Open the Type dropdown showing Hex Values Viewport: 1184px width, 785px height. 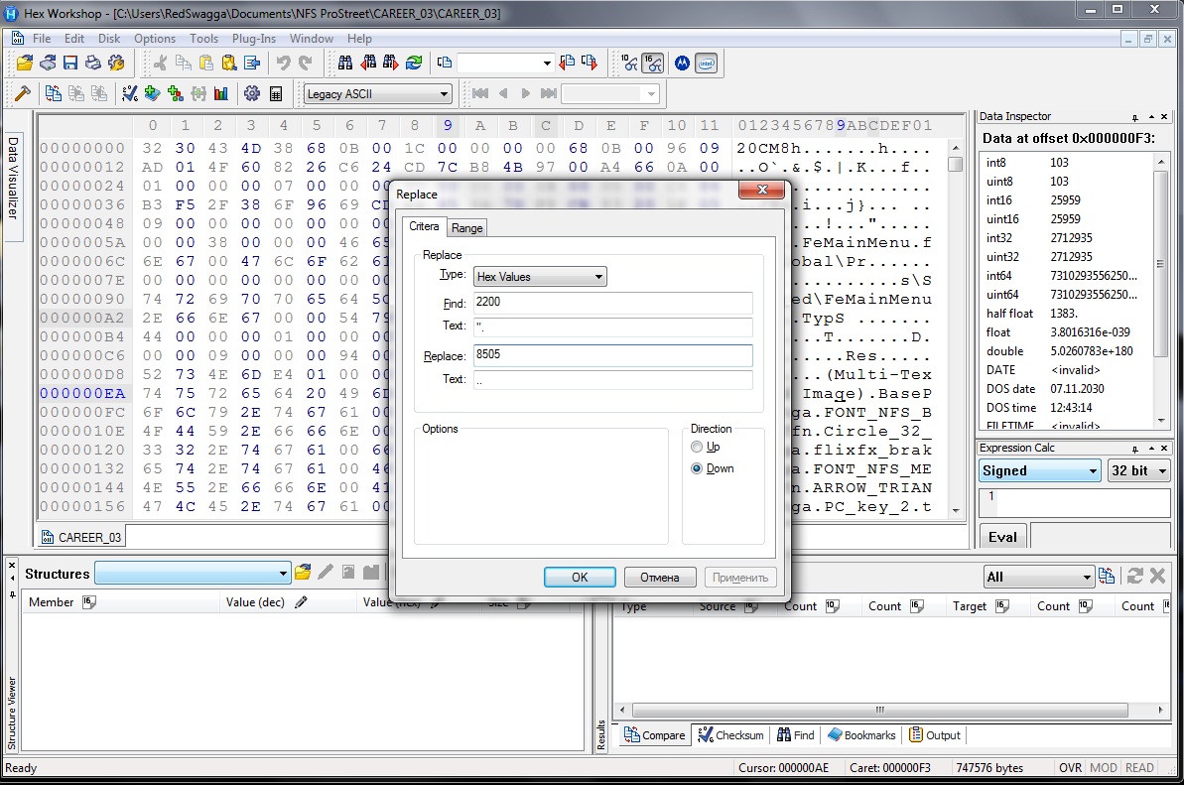tap(540, 277)
